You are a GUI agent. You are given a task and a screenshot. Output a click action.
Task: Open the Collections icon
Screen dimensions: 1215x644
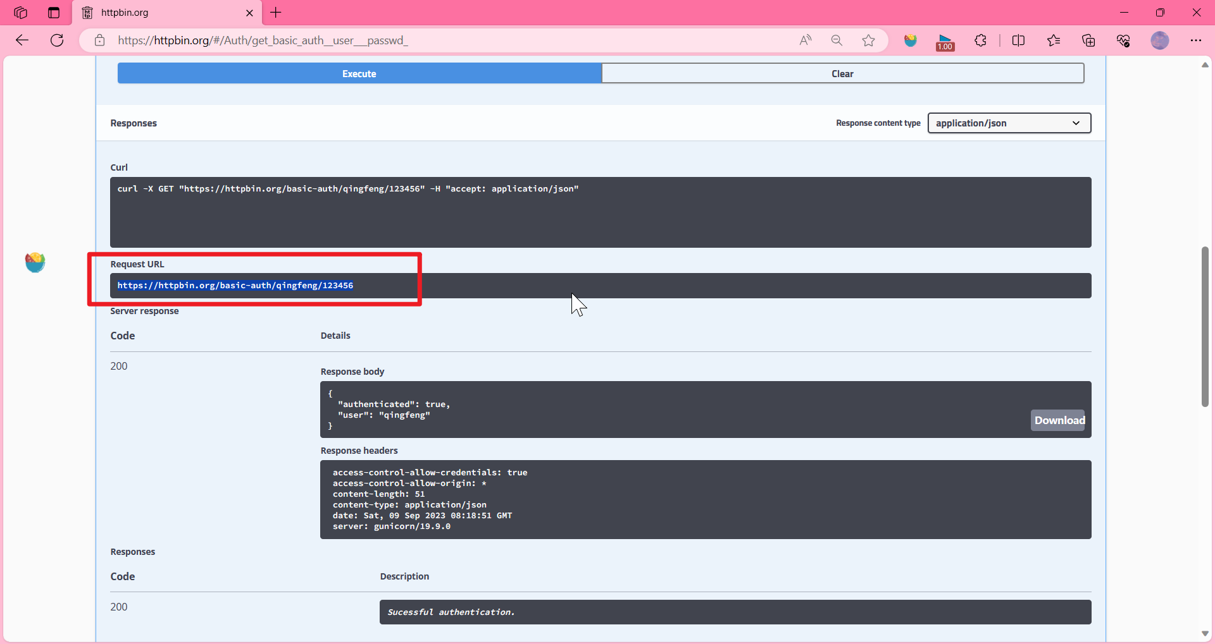pyautogui.click(x=1088, y=40)
